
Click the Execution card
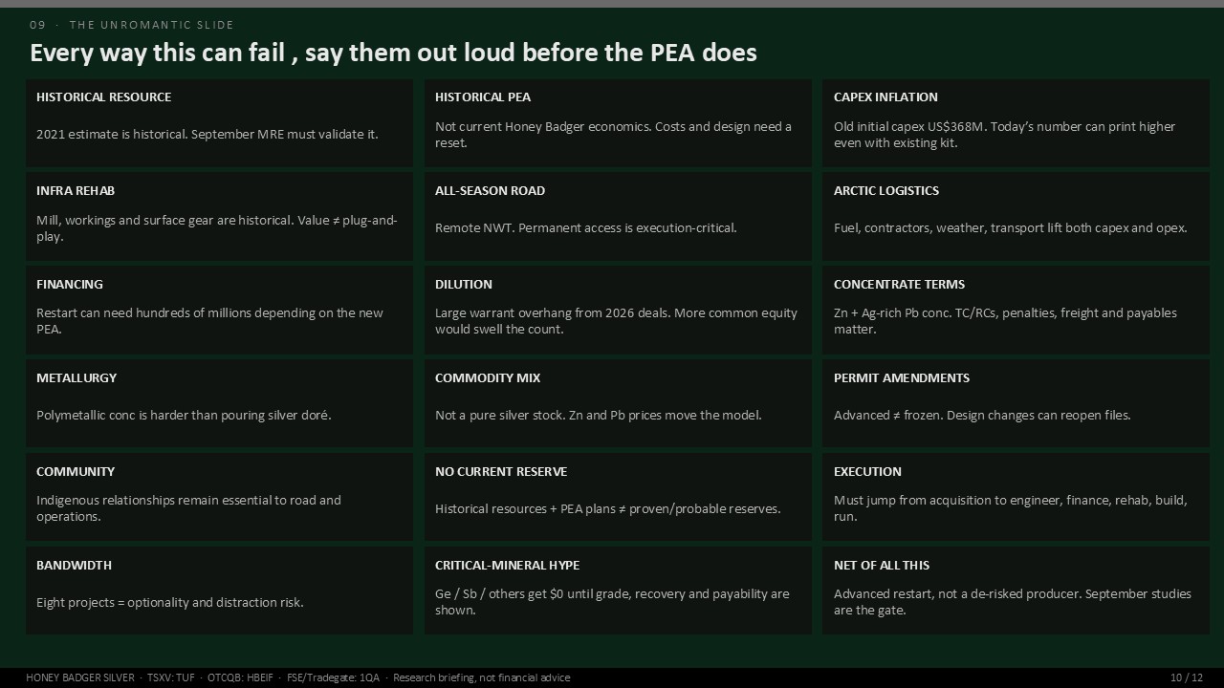coord(1016,498)
